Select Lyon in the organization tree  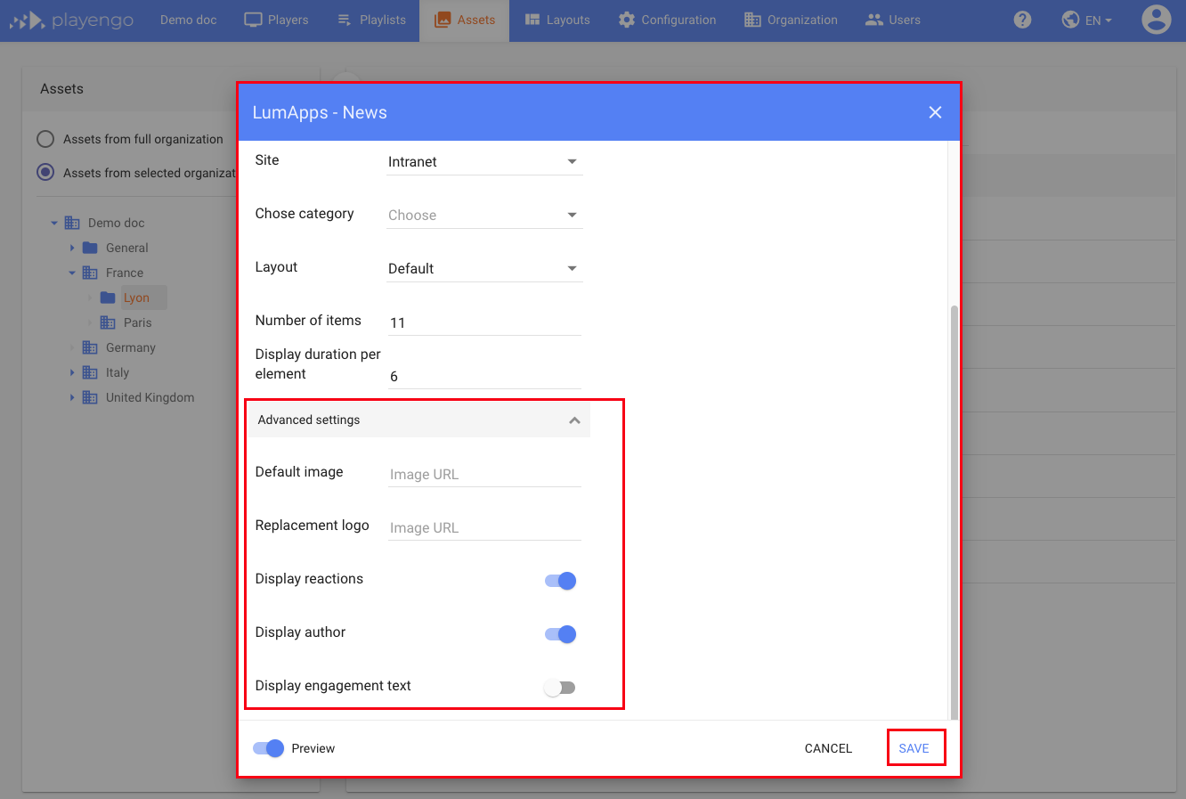pos(136,298)
